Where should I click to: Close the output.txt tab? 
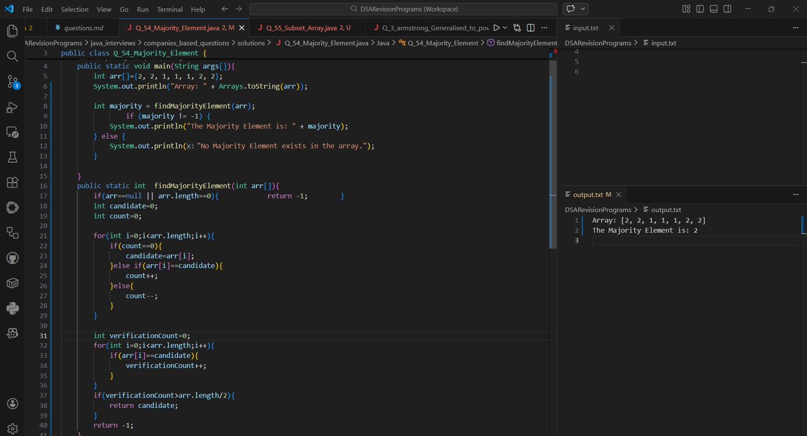coord(619,195)
